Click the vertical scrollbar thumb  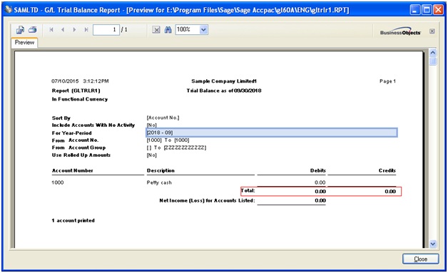433,61
